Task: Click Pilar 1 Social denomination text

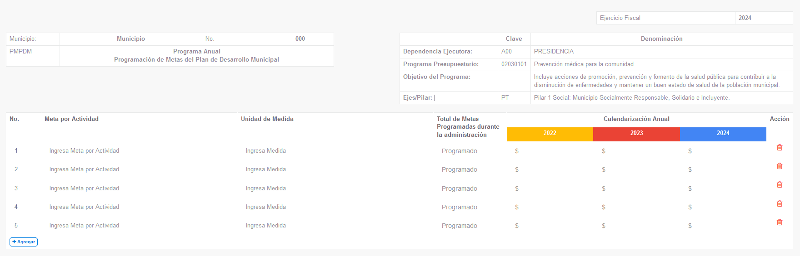Action: pos(632,98)
